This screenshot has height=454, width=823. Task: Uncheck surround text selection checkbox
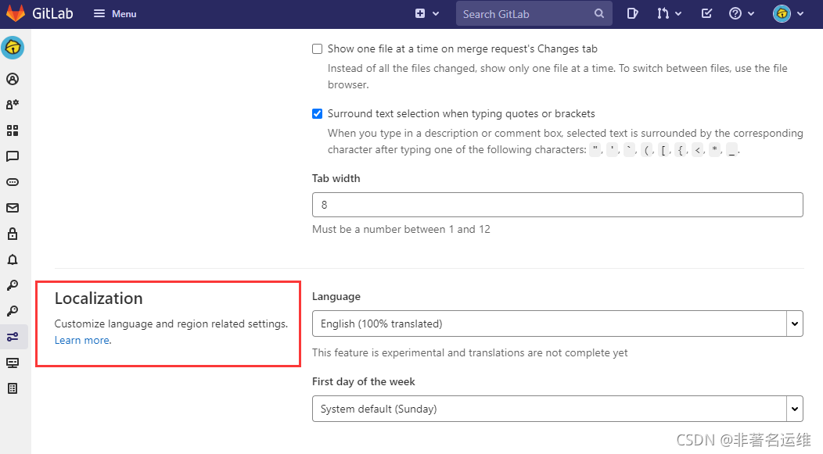[x=317, y=114]
